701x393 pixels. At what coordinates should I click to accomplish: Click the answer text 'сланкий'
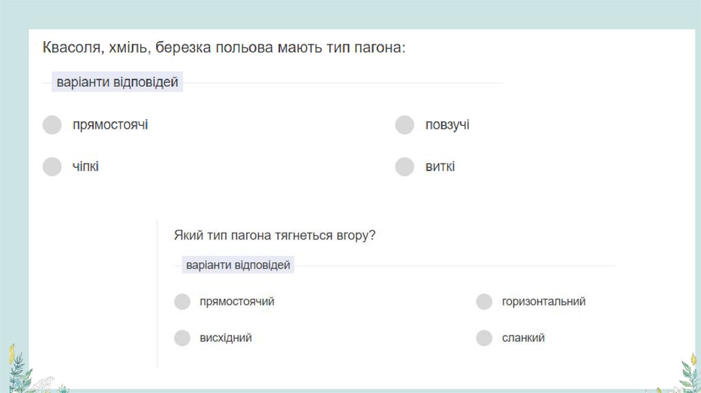pyautogui.click(x=523, y=338)
